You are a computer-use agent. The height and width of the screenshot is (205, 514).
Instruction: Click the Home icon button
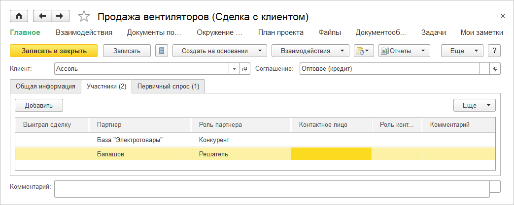19,16
